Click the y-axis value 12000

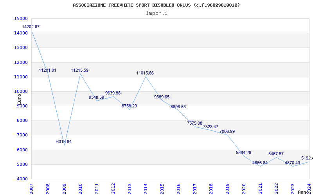(21, 62)
